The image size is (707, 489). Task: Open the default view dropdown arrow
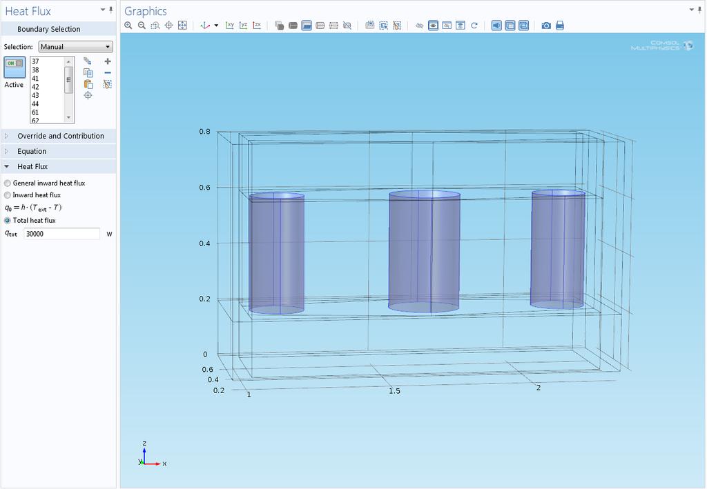[216, 26]
